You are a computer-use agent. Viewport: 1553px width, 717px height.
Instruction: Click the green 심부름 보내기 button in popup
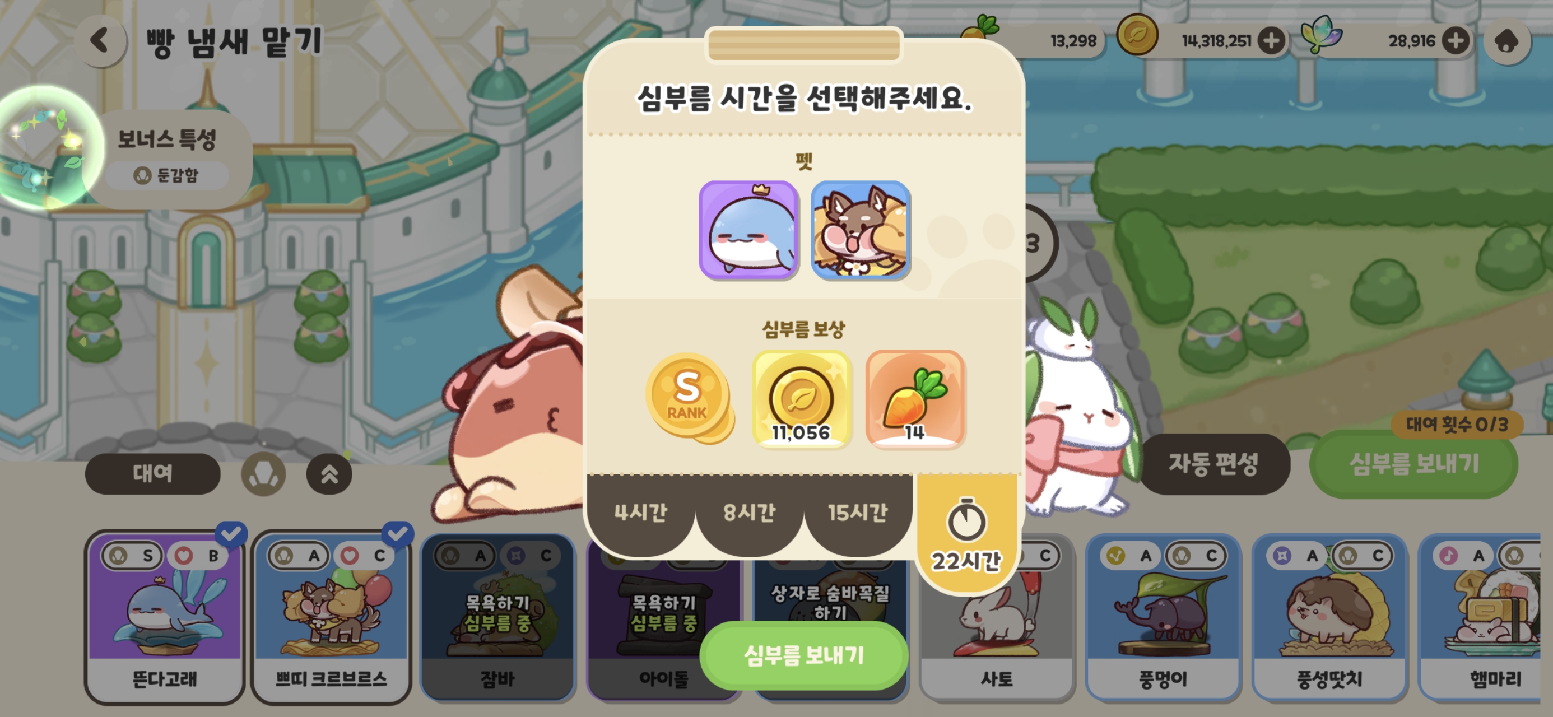pyautogui.click(x=803, y=655)
